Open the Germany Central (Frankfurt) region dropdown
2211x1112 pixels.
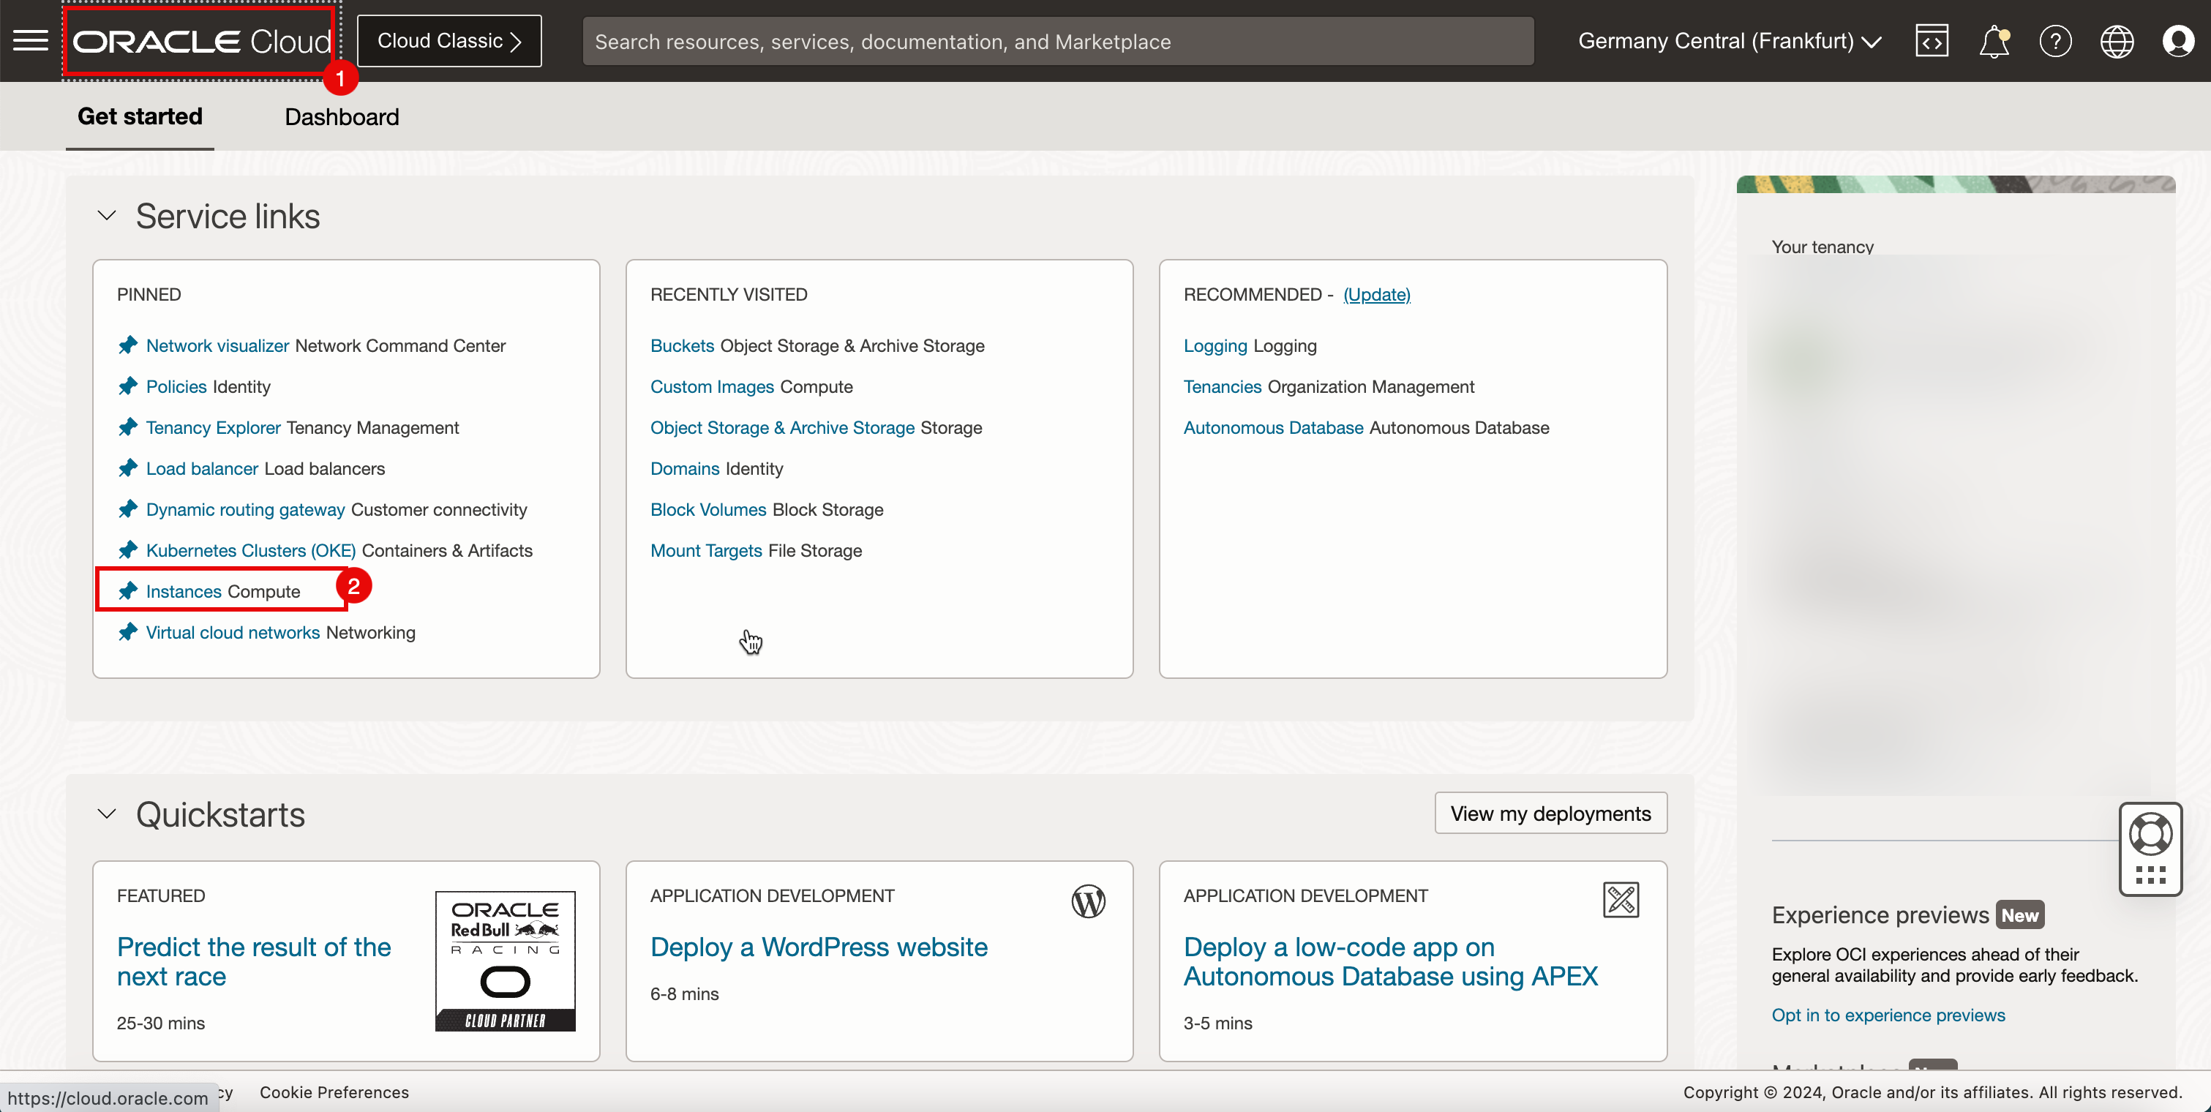pos(1729,40)
